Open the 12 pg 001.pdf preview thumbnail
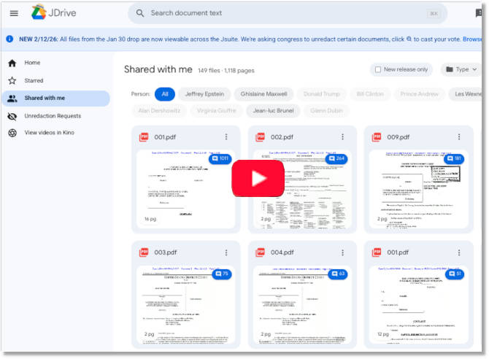This screenshot has width=489, height=359. coord(419,305)
